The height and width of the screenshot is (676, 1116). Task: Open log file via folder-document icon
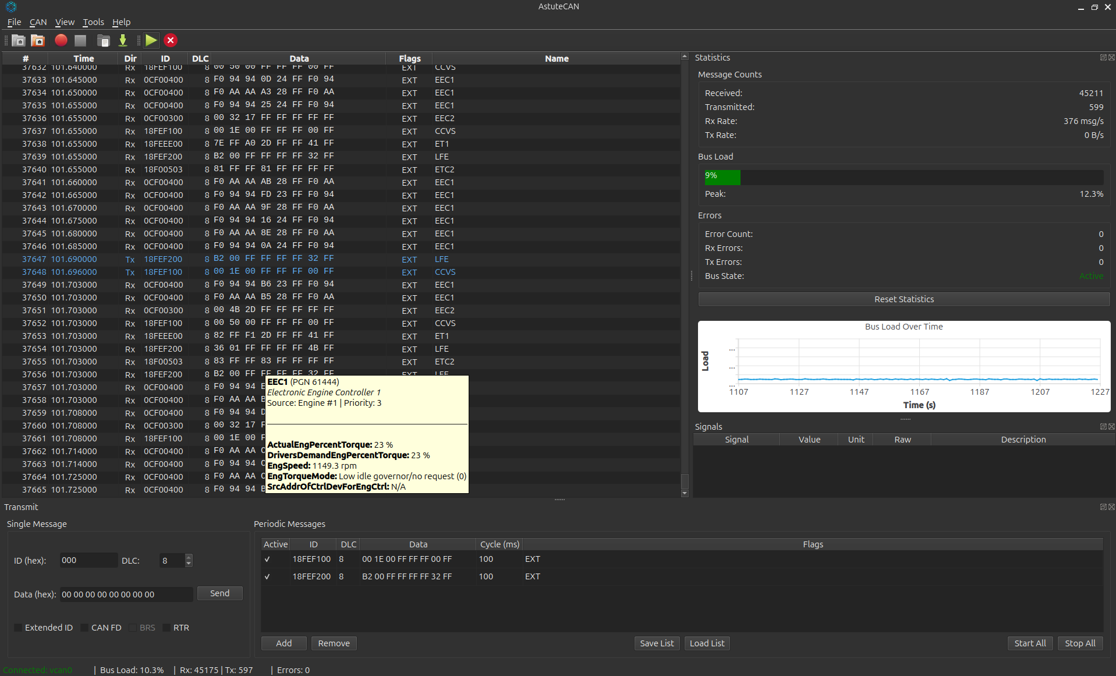tap(104, 40)
